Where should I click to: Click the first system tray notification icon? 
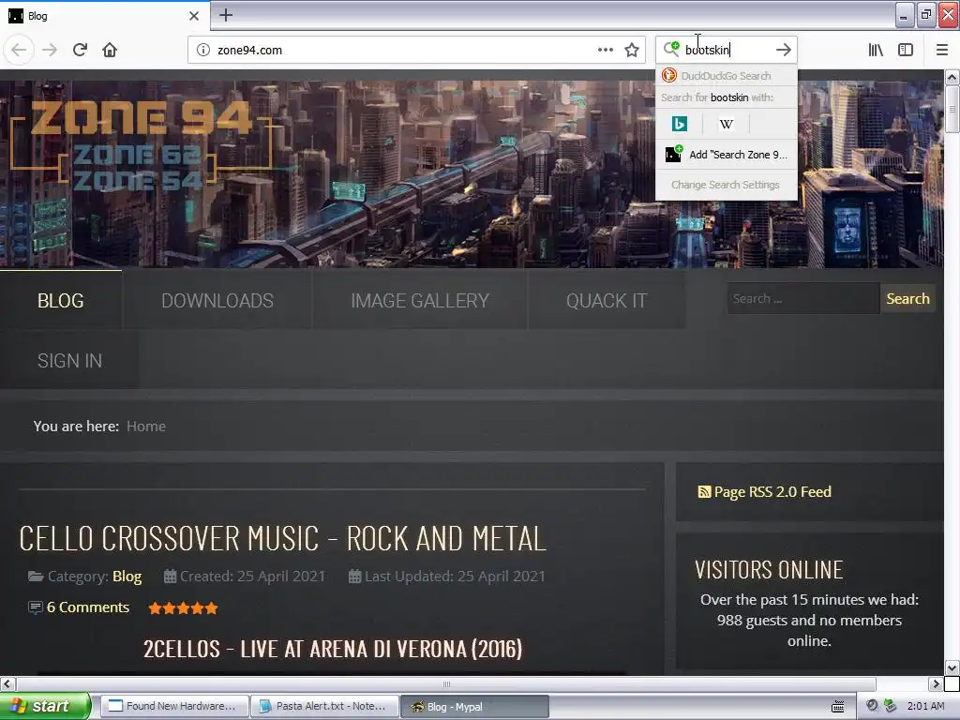[872, 706]
